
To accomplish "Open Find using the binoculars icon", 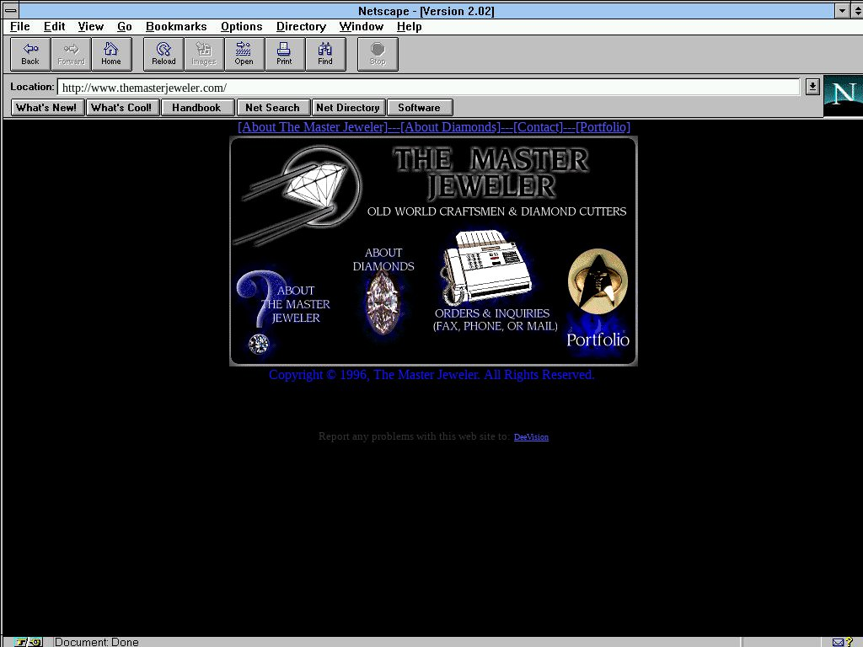I will (x=325, y=54).
